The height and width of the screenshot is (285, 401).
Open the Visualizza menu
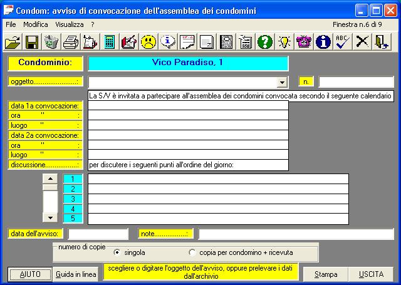coord(69,24)
